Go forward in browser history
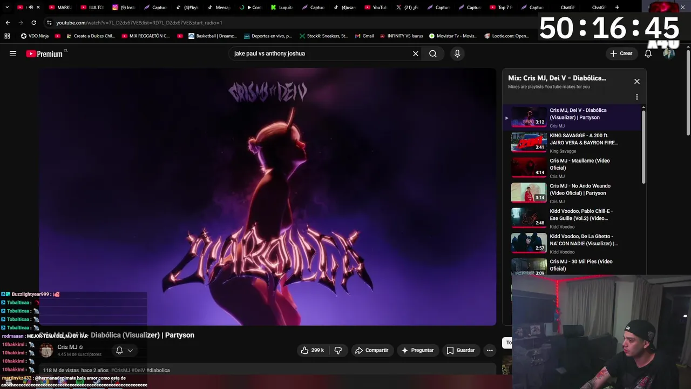This screenshot has height=389, width=691. point(21,23)
